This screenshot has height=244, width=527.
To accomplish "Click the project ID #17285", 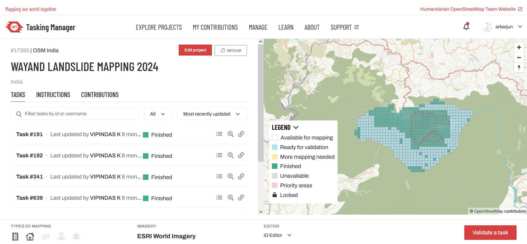I will [20, 50].
